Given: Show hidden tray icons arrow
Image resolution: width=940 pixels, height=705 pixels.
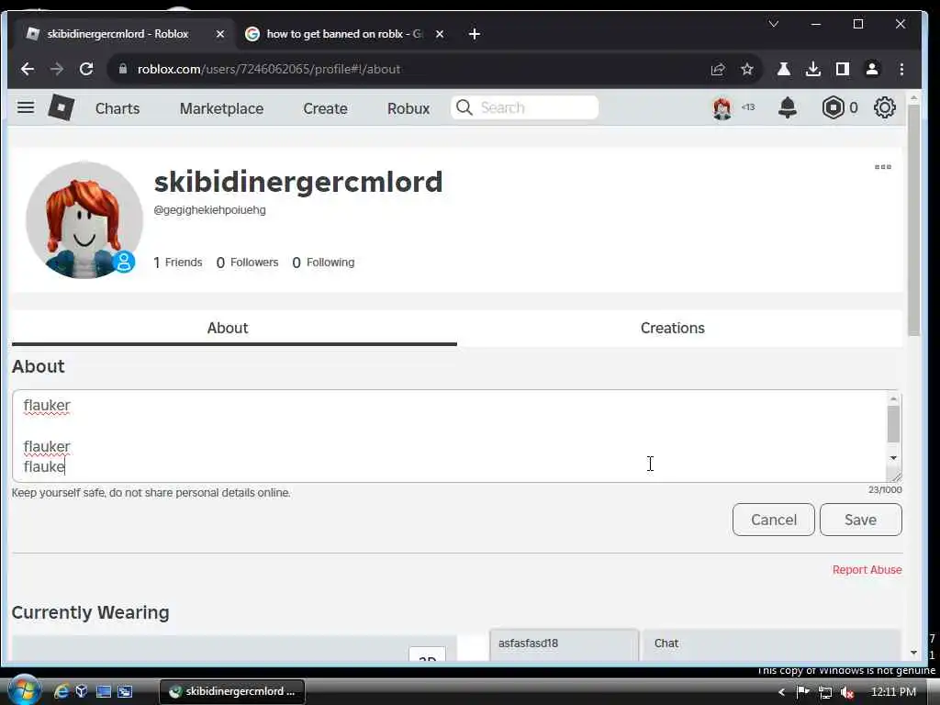Looking at the screenshot, I should click(781, 692).
